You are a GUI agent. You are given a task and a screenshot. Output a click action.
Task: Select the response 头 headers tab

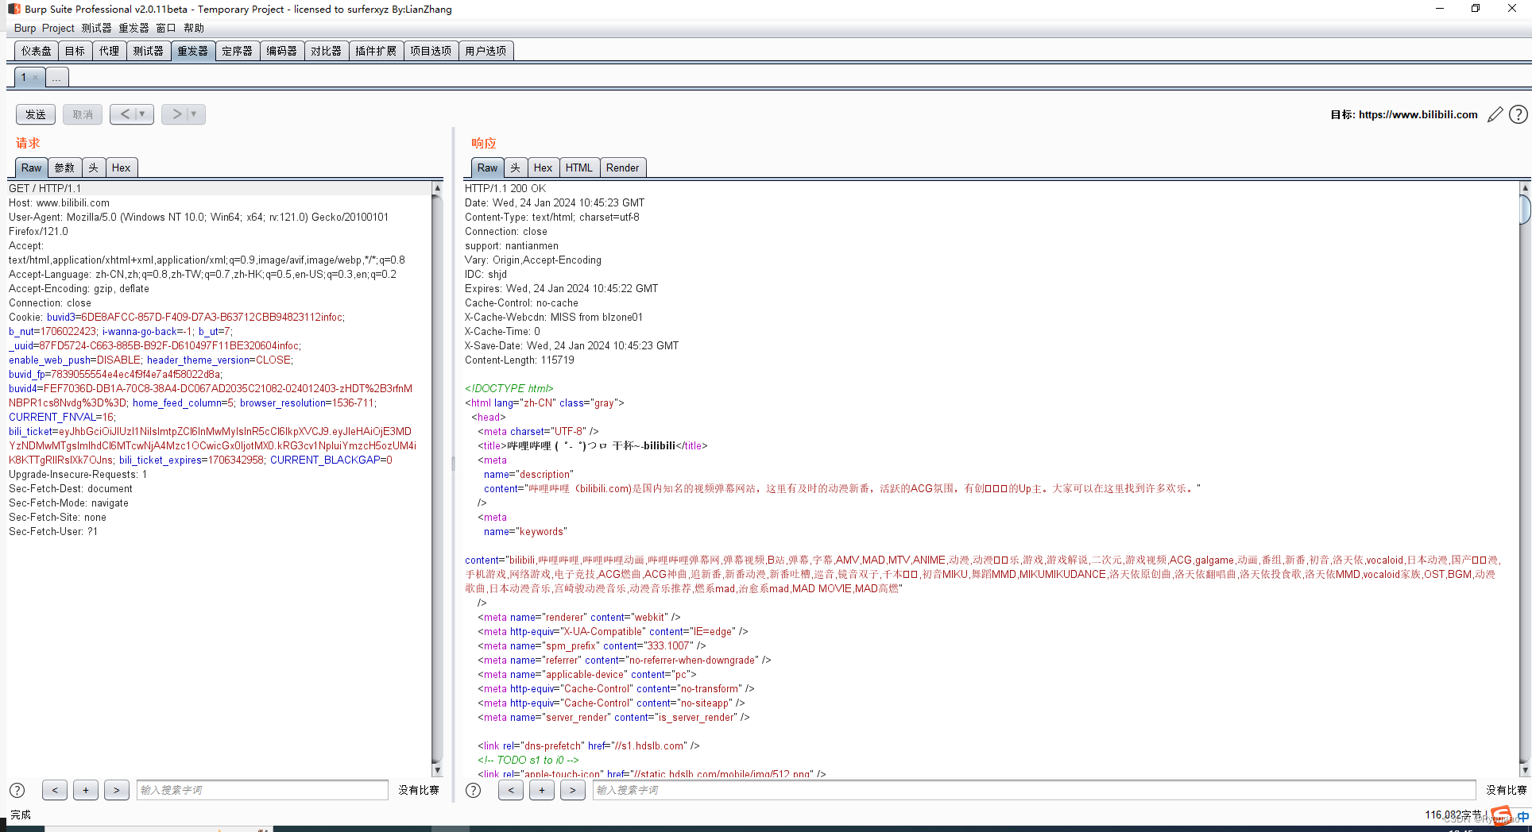coord(516,168)
